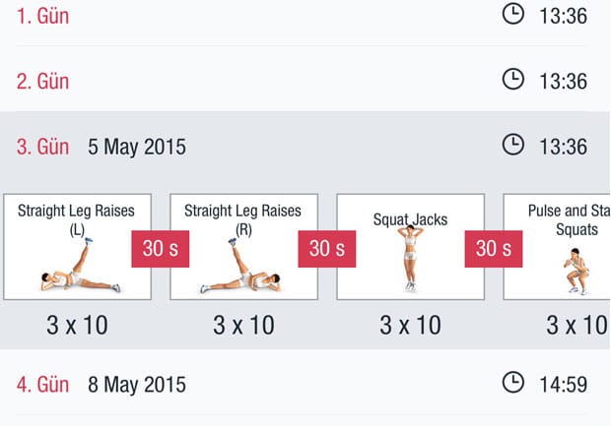Click the 14:59 duration on 4. Gün
The height and width of the screenshot is (426, 611).
563,385
